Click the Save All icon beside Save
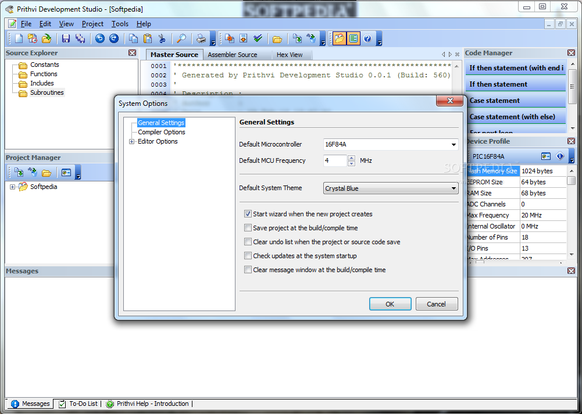 [80, 38]
